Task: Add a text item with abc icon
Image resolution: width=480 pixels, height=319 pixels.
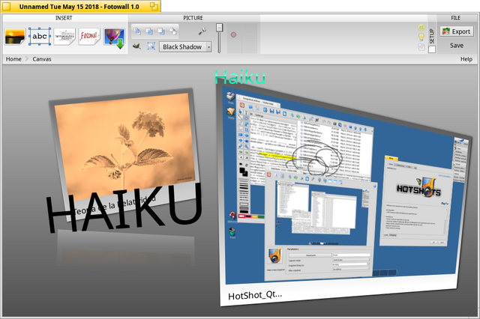Action: click(40, 37)
